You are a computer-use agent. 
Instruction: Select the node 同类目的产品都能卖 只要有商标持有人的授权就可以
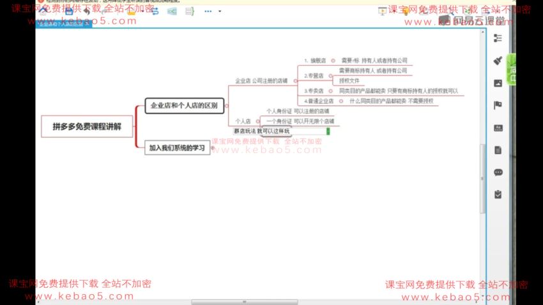pos(399,91)
